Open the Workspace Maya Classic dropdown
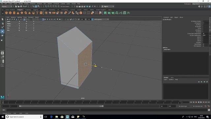 click(201, 4)
